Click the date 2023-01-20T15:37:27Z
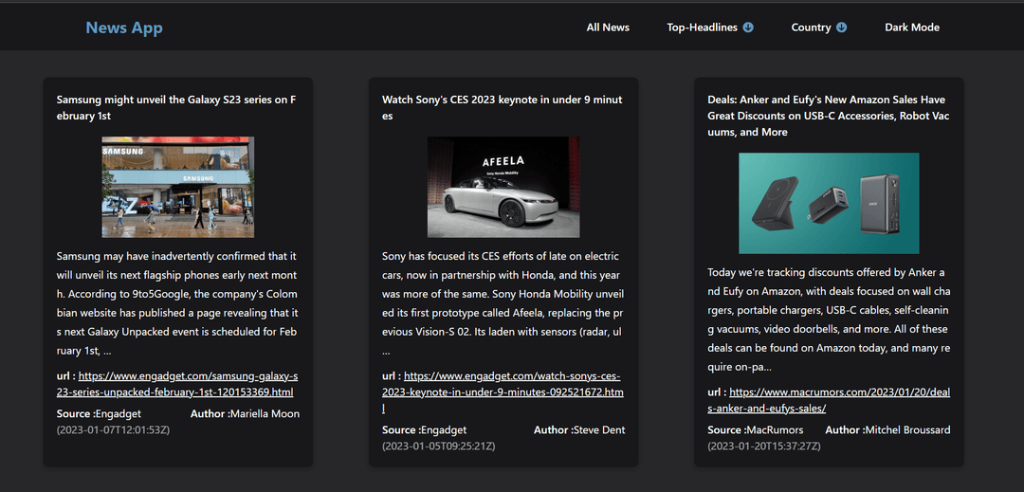Screen dimensions: 1024x492 click(x=764, y=446)
